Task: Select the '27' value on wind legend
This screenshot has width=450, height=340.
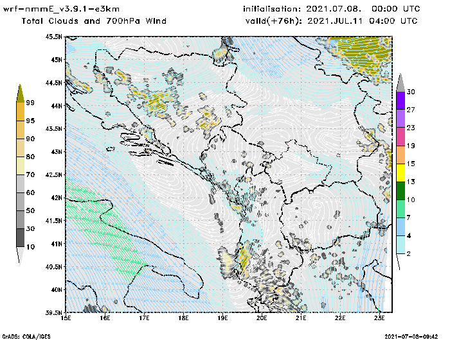Action: 411,110
